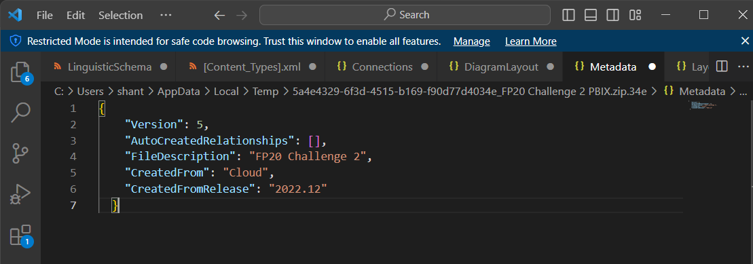The width and height of the screenshot is (753, 264).
Task: Click the Manage link in banner
Action: pos(472,41)
